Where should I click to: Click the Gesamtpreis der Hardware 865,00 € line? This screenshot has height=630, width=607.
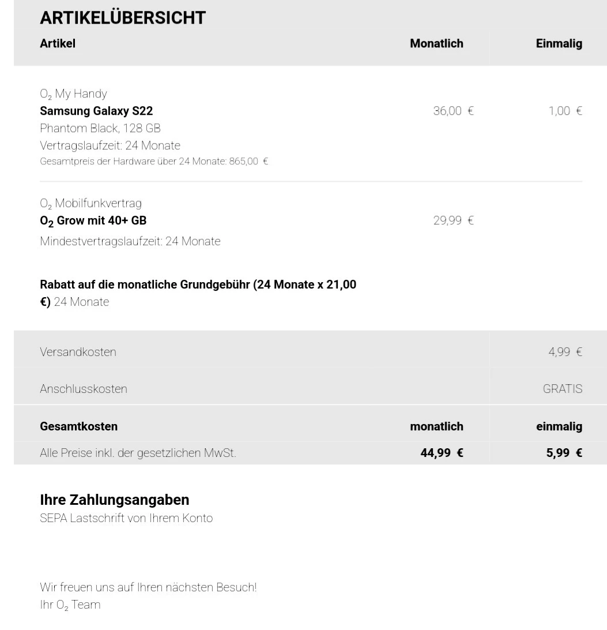[154, 161]
